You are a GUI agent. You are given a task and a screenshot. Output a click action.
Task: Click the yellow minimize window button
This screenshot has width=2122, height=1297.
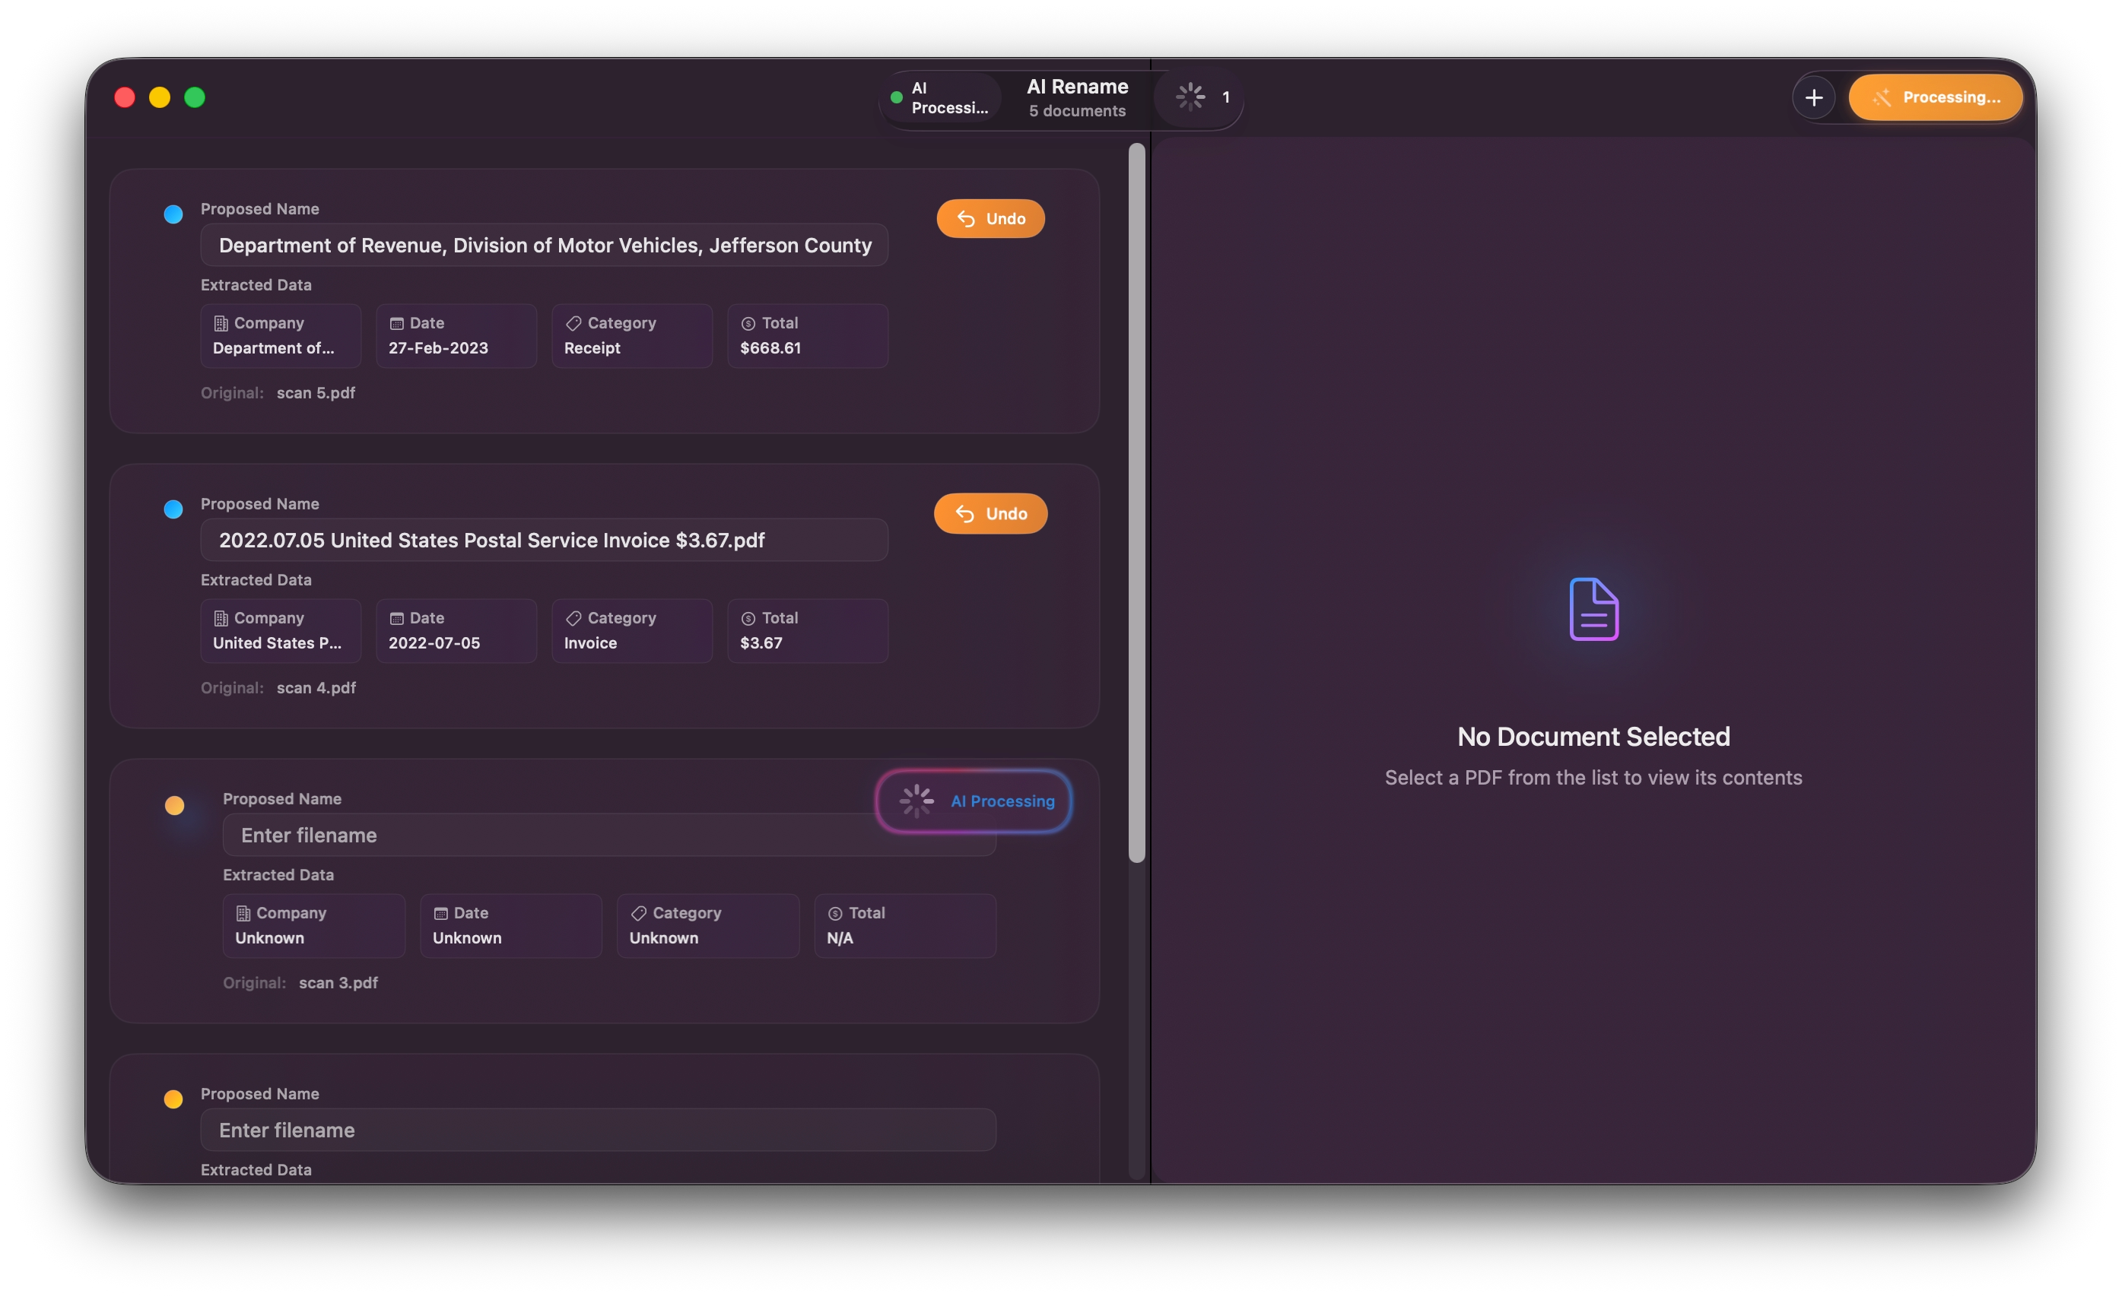click(x=159, y=97)
